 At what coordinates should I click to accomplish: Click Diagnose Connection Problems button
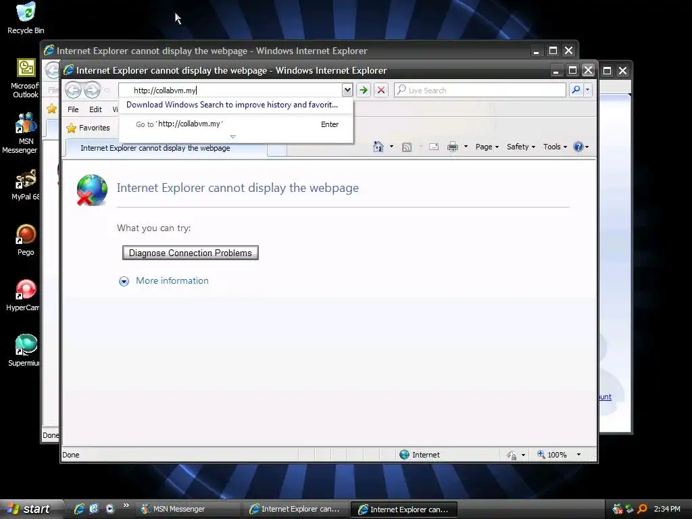click(x=190, y=253)
